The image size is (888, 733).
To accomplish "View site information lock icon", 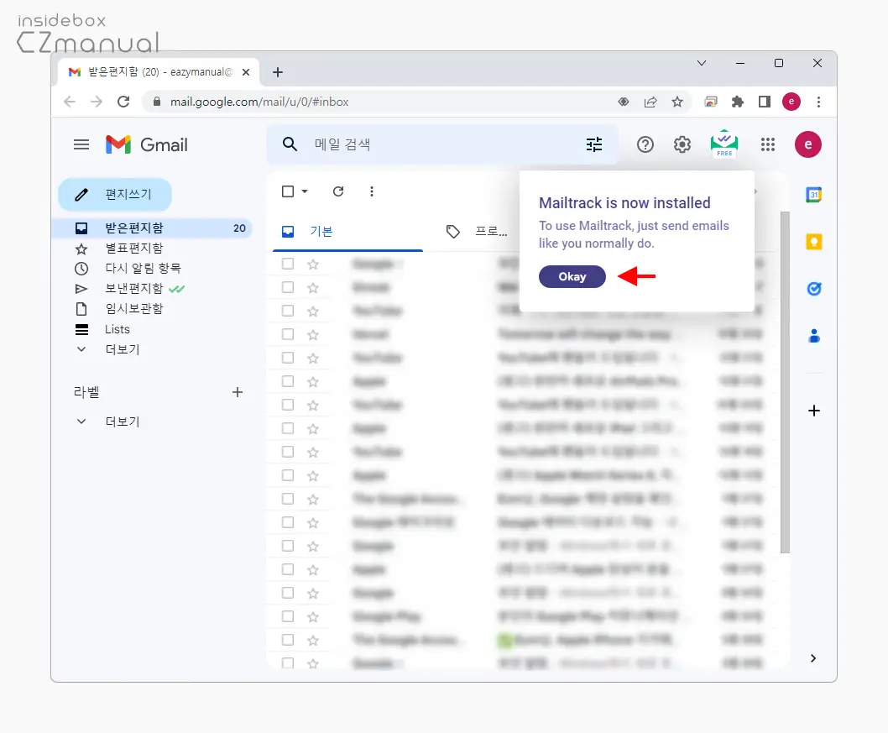I will pyautogui.click(x=157, y=102).
